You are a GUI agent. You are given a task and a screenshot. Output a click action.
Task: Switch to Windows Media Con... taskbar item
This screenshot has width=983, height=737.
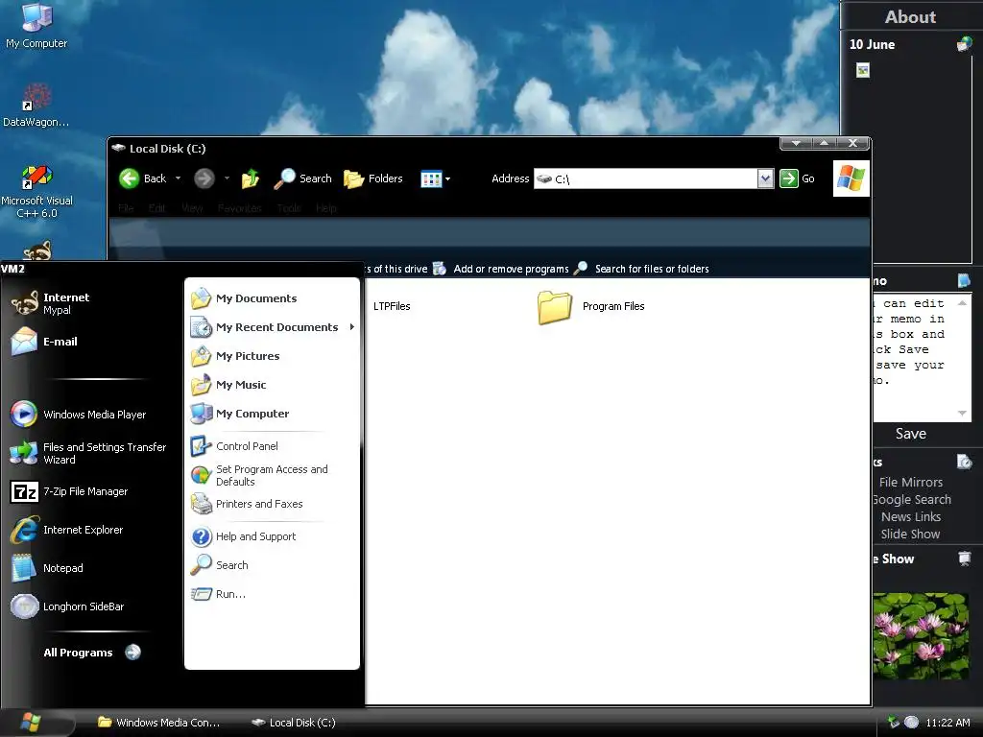(158, 723)
